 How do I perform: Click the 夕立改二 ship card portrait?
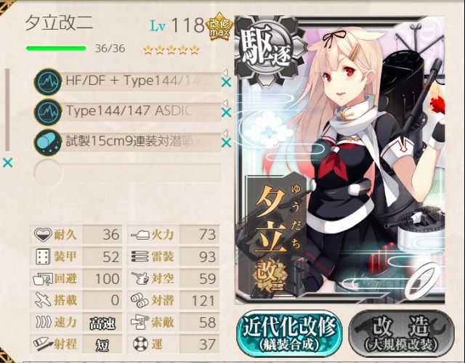click(340, 160)
